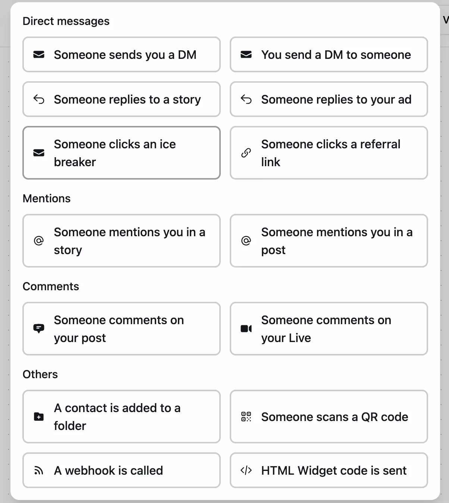Image resolution: width=449 pixels, height=503 pixels.
Task: Click the comment bubble icon for post comments
Action: click(x=38, y=329)
